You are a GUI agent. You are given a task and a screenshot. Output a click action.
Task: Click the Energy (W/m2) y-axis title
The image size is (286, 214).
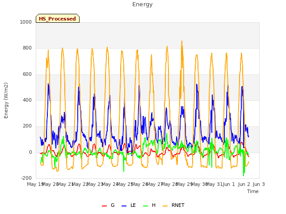(6, 100)
